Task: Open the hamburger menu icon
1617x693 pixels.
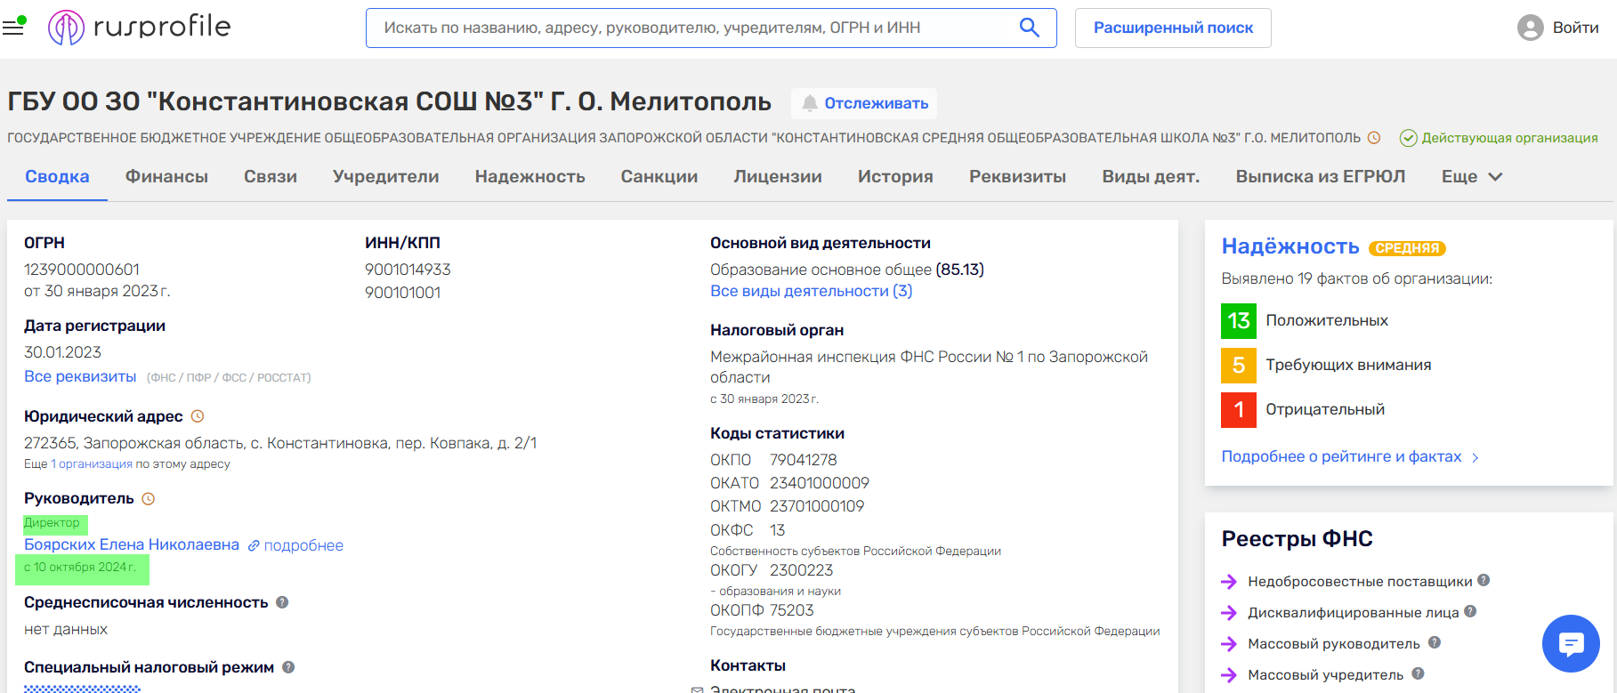Action: tap(13, 28)
